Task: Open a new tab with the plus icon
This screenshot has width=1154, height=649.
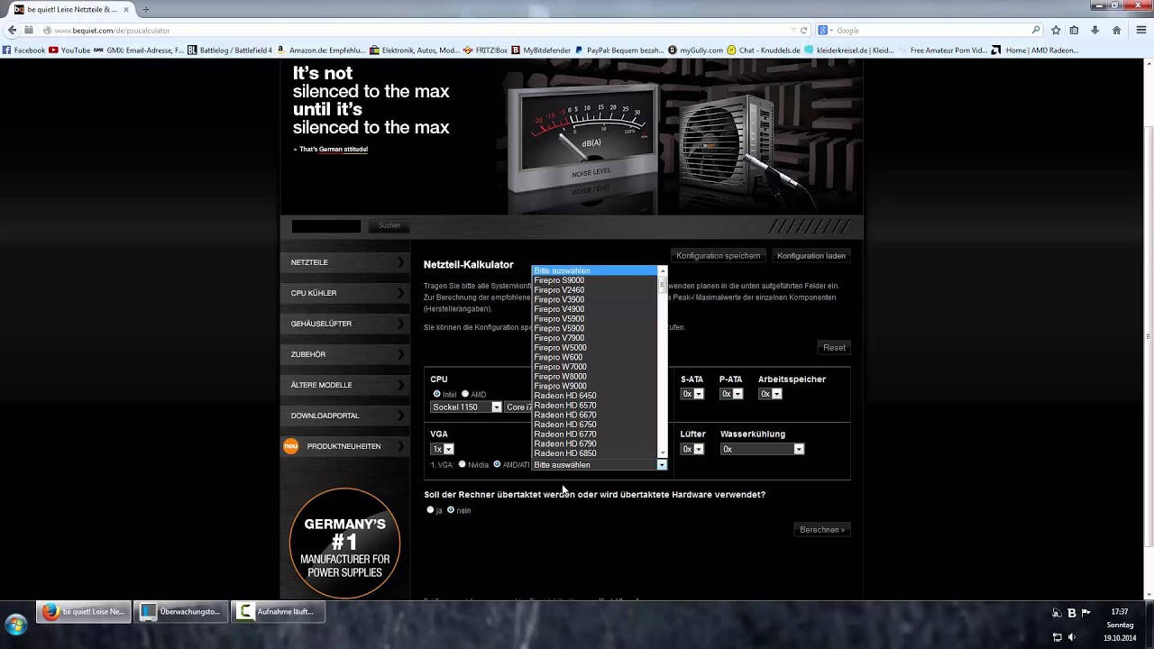Action: pos(145,9)
